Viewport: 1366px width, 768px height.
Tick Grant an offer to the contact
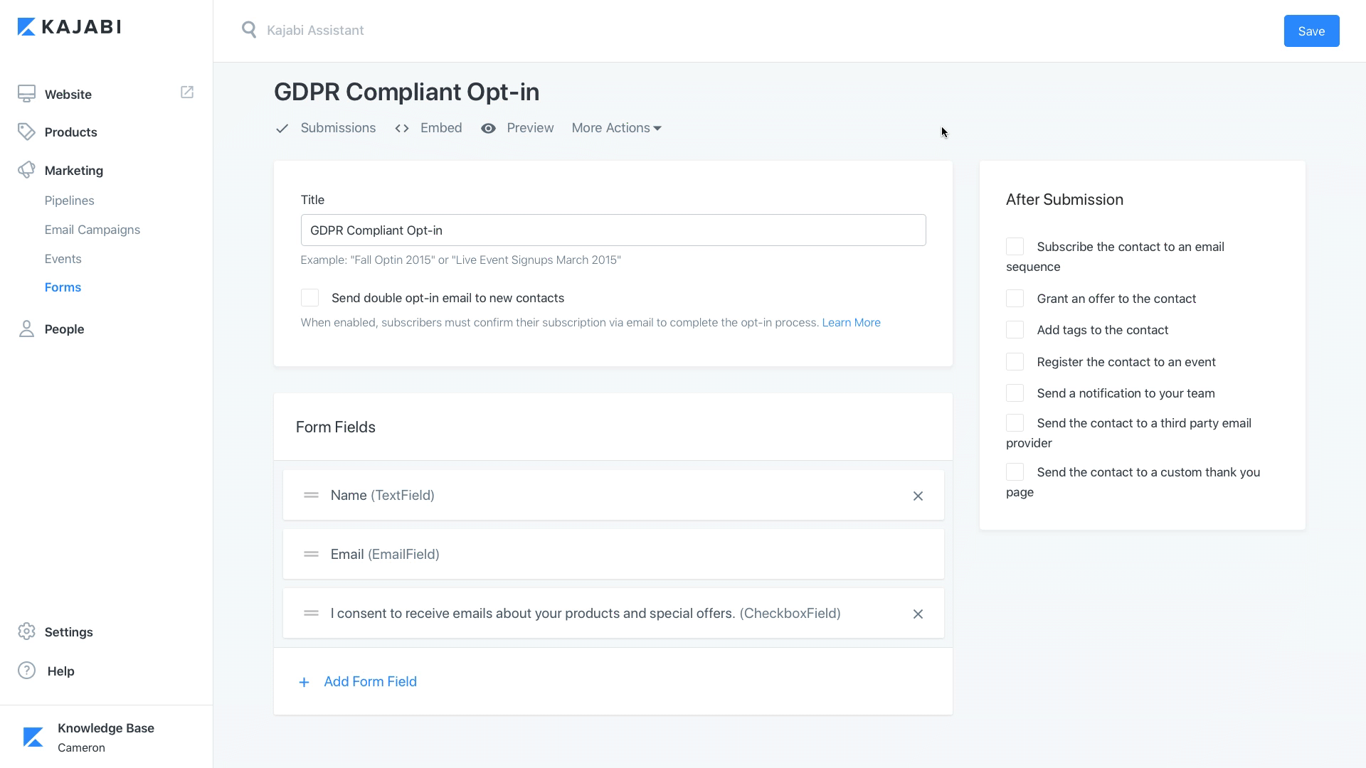point(1015,299)
